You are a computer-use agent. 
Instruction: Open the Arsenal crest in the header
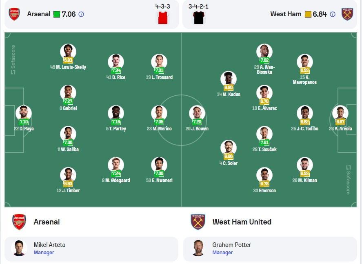(x=14, y=14)
